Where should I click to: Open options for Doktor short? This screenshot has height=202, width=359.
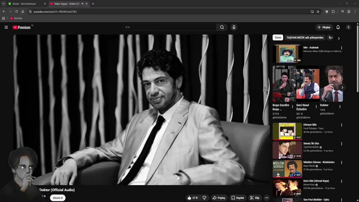coord(340,107)
